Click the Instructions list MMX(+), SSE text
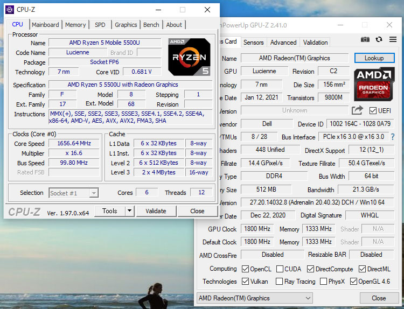 131,117
